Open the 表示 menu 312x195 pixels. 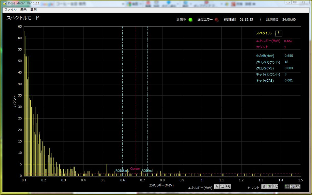pyautogui.click(x=23, y=10)
